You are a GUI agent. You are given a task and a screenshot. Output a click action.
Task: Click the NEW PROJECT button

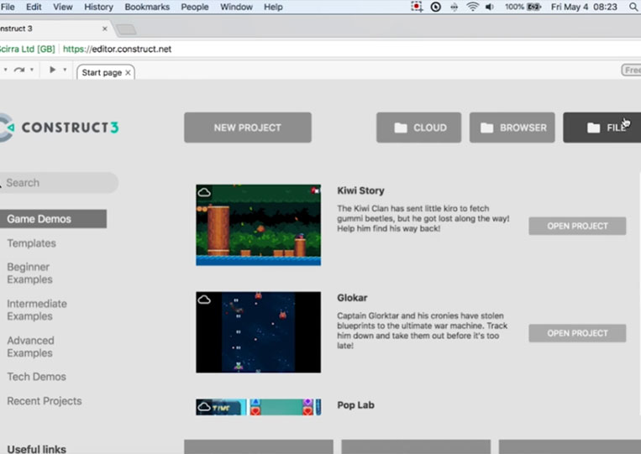248,128
